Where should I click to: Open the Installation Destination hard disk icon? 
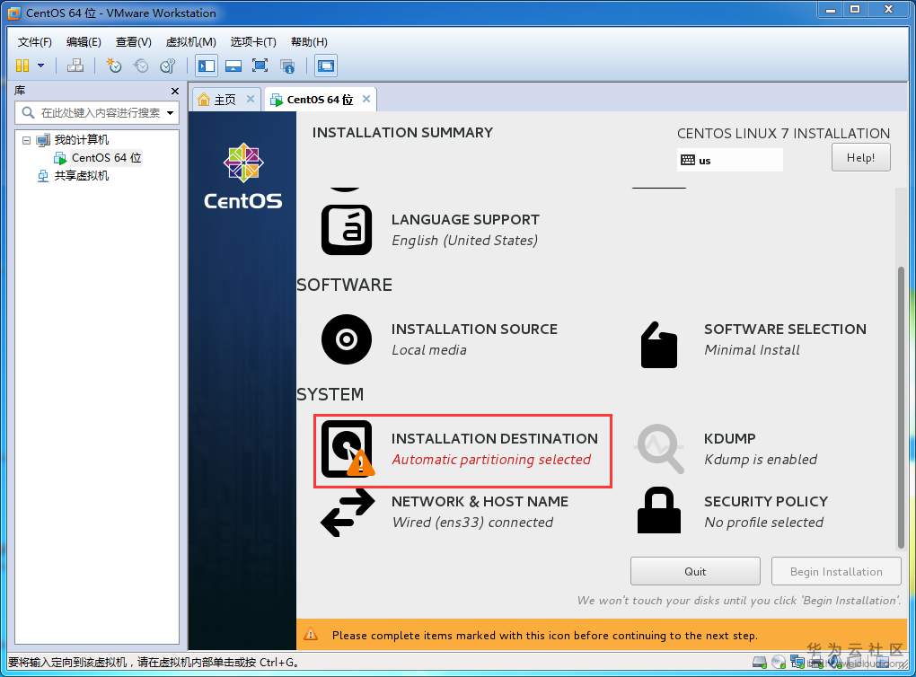[347, 449]
